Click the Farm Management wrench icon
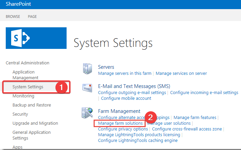The height and width of the screenshot is (150, 241). [88, 113]
